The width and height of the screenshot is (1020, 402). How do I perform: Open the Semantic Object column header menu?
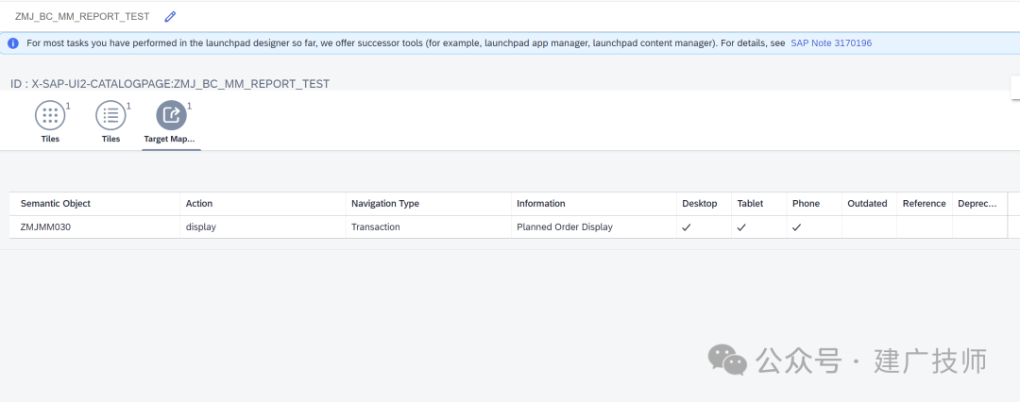(94, 204)
